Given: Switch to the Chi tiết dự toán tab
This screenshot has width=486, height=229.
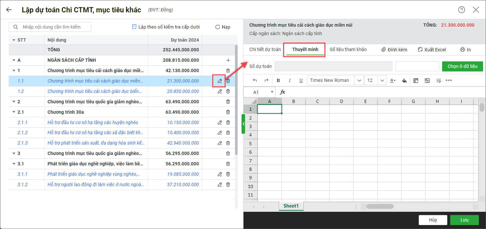Looking at the screenshot, I should click(x=265, y=49).
